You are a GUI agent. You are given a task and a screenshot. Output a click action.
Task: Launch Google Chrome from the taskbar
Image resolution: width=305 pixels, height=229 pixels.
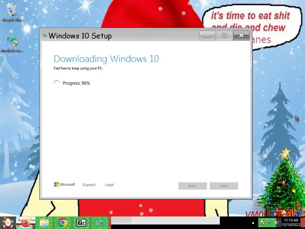tap(63, 222)
